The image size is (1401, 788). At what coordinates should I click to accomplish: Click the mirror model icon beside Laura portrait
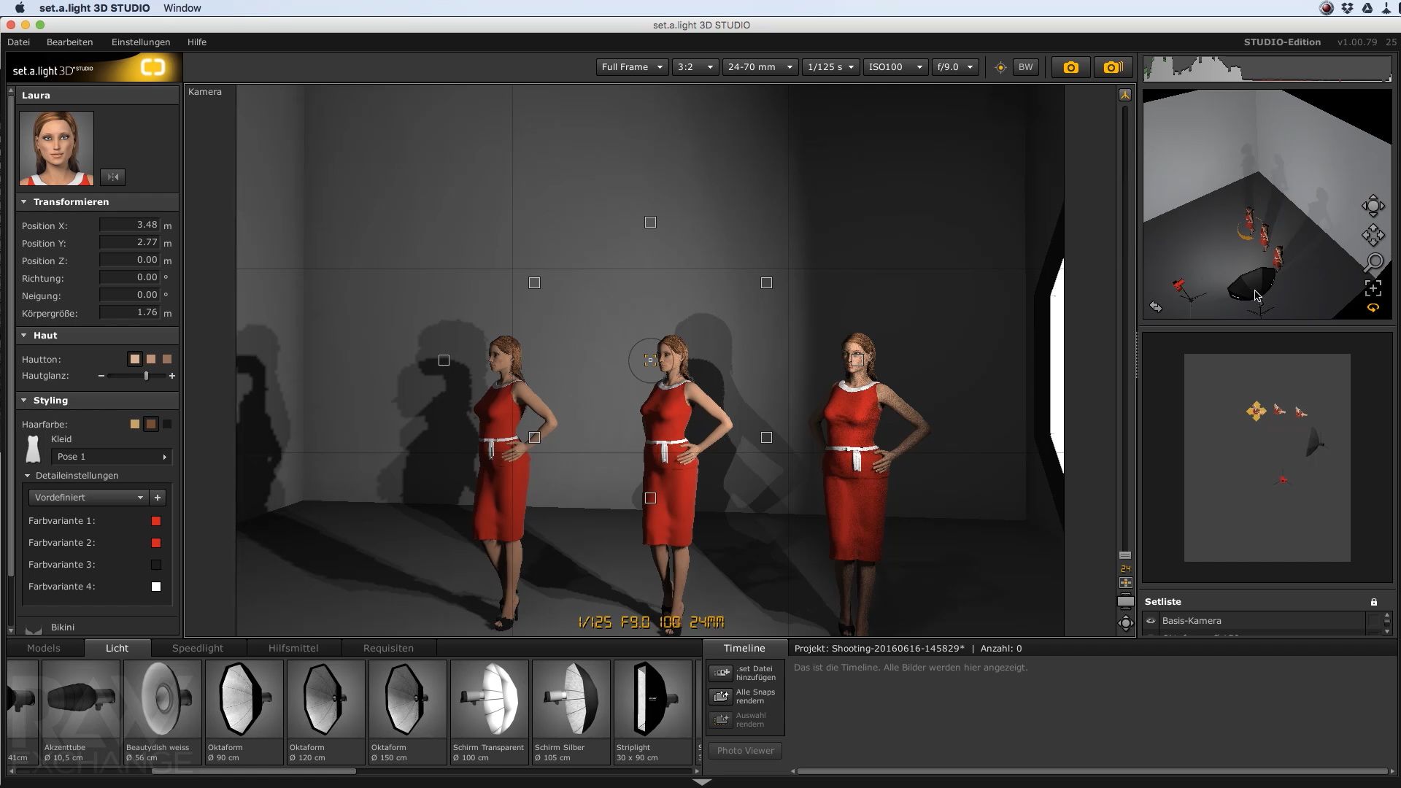[112, 177]
